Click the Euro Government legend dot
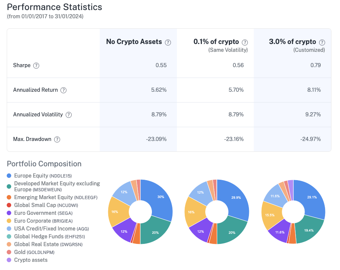The height and width of the screenshot is (270, 340). 9,213
